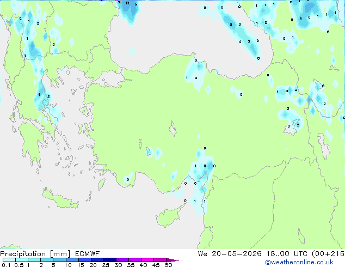The image size is (345, 267).
Task: Click the island of Crete on the map
Action: click(60, 199)
